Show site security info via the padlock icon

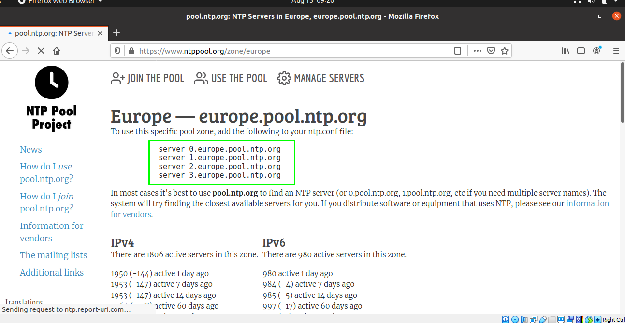click(x=131, y=51)
